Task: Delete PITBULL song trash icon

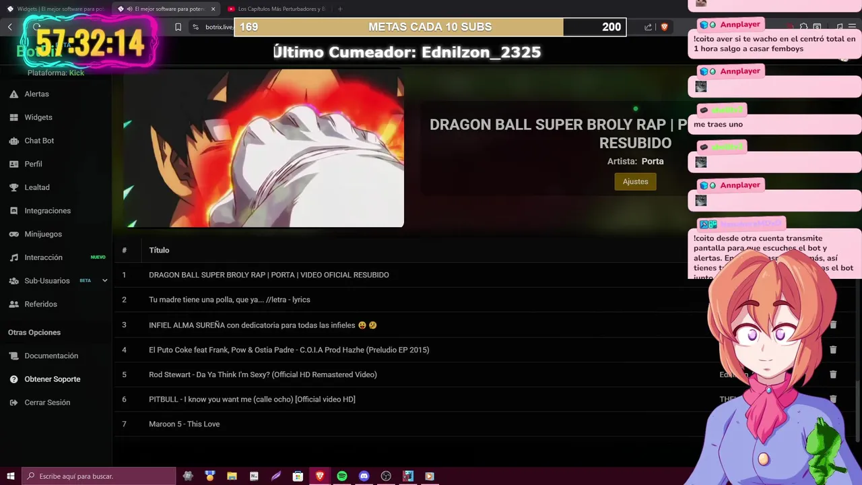Action: [x=833, y=399]
